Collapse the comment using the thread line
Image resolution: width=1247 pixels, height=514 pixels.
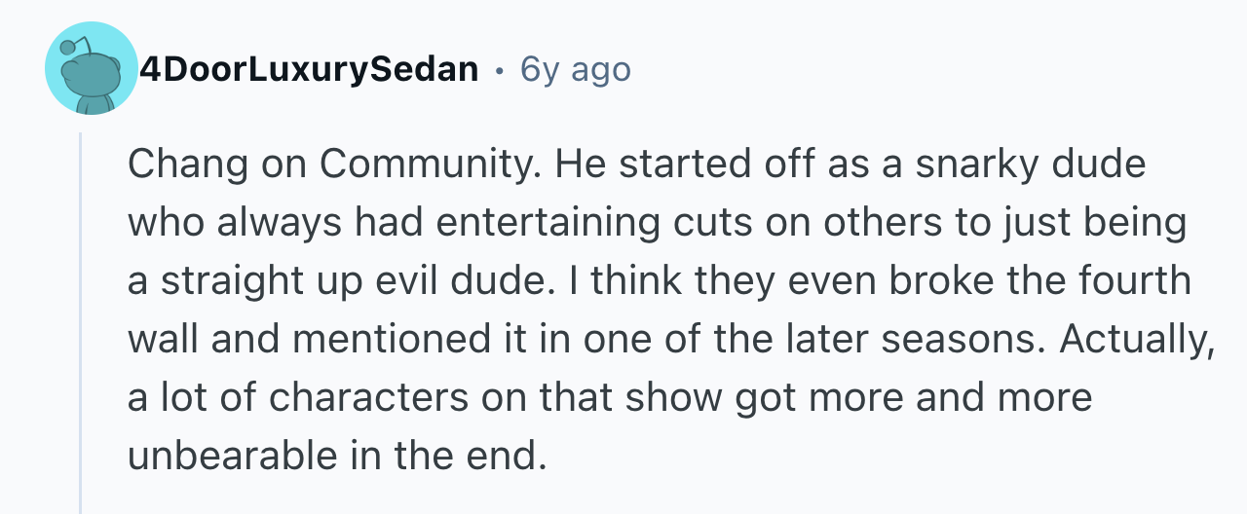click(x=82, y=321)
